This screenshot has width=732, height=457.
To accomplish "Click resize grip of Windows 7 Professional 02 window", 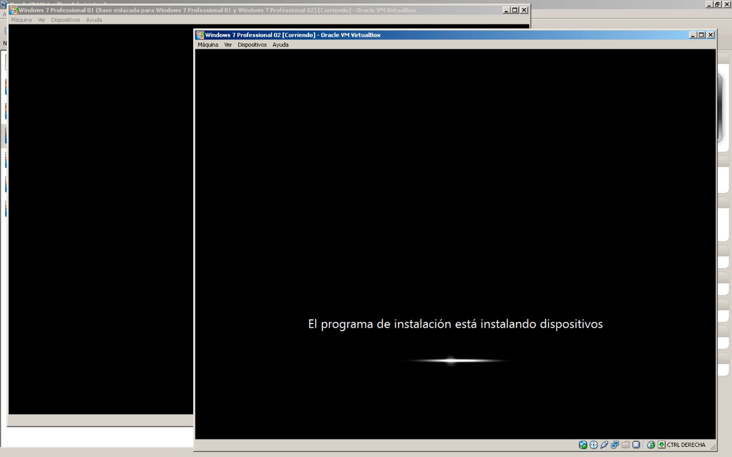I will coord(712,447).
